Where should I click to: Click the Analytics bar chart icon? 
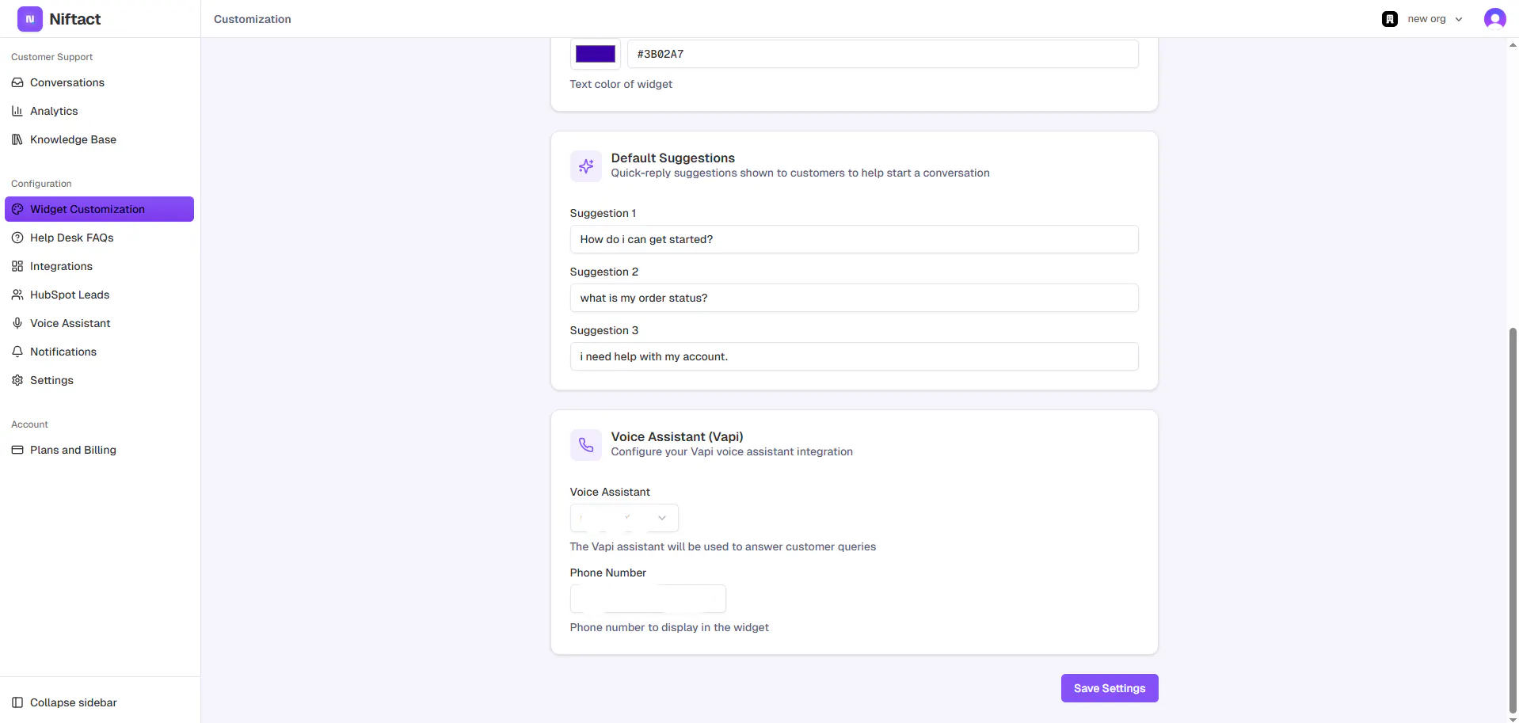[17, 111]
